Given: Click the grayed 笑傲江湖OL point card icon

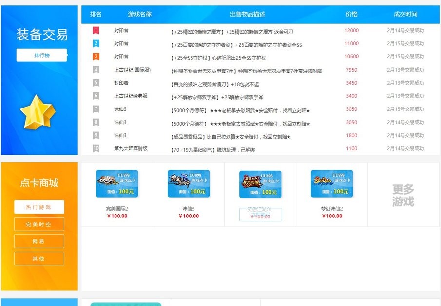Looking at the screenshot, I should [260, 185].
